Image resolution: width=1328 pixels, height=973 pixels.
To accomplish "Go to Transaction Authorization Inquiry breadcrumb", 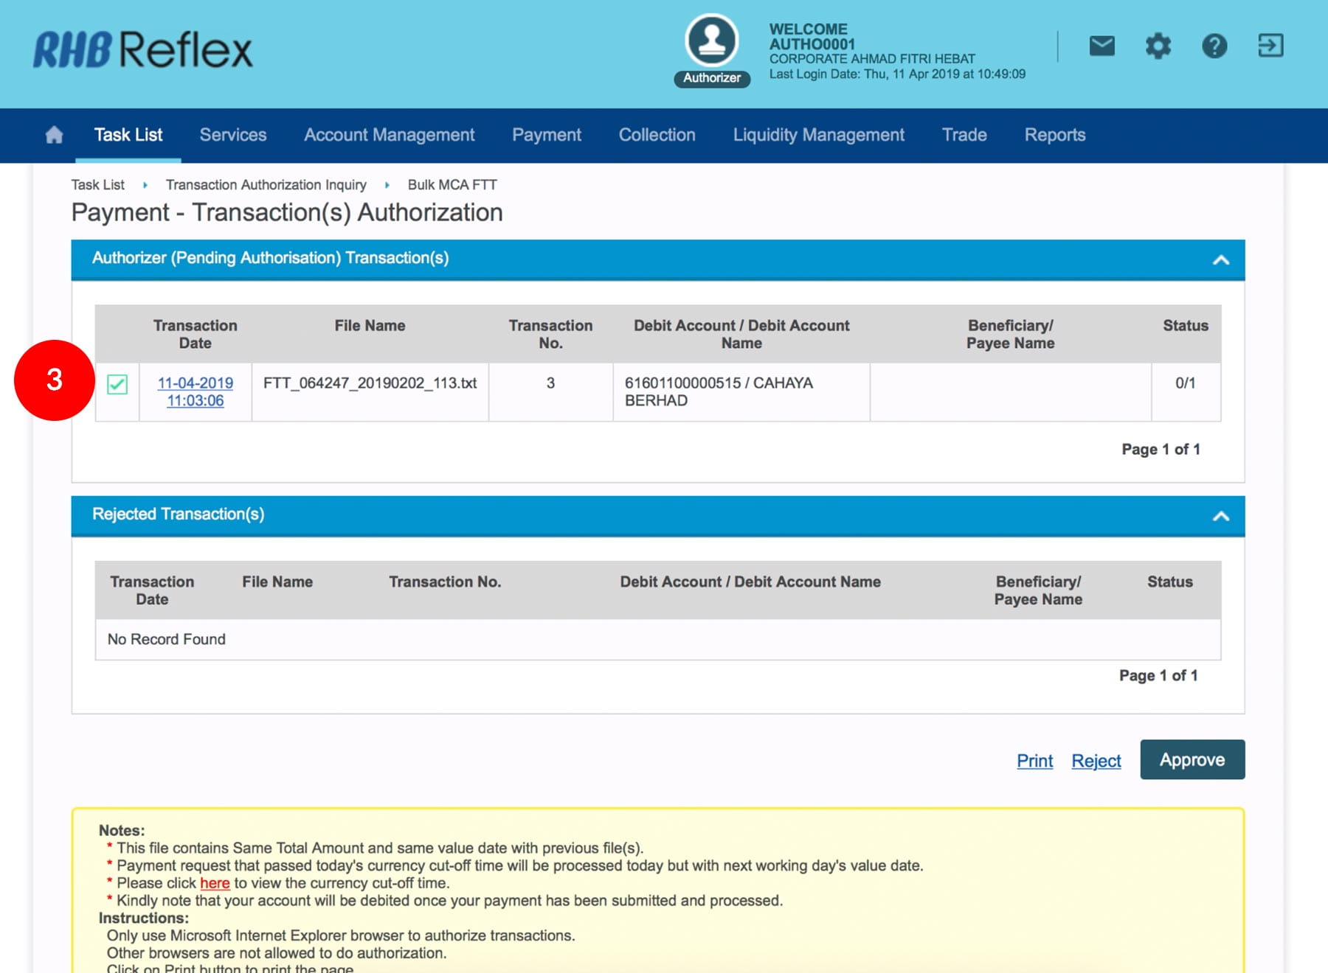I will click(x=266, y=185).
